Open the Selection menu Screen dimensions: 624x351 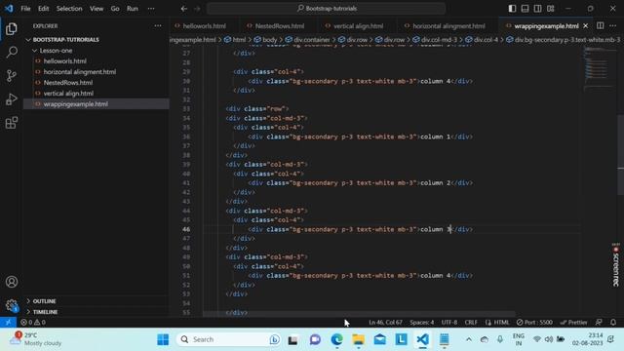[x=69, y=9]
